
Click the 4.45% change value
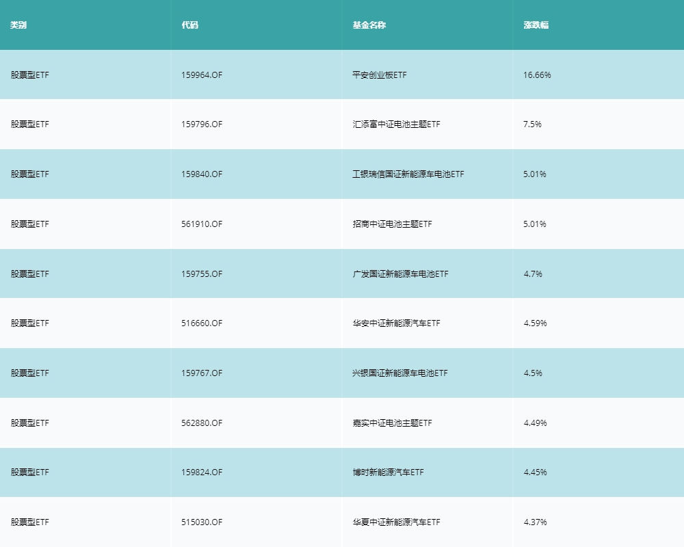coord(535,472)
